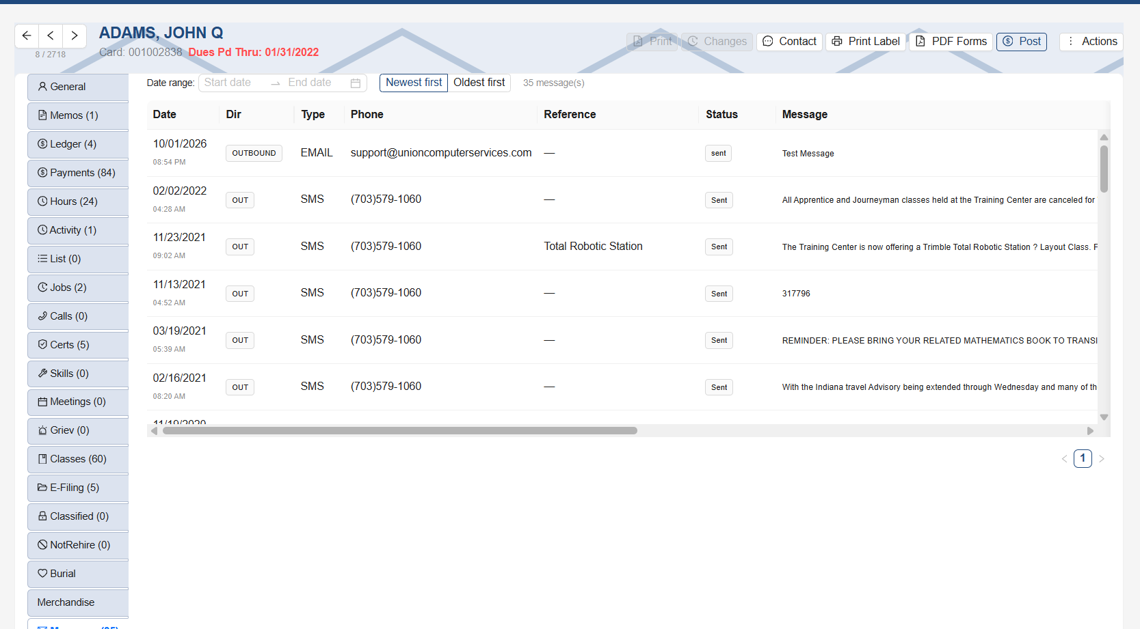The width and height of the screenshot is (1140, 629).
Task: Click member name ADAMS, JOHN Q
Action: pos(161,33)
